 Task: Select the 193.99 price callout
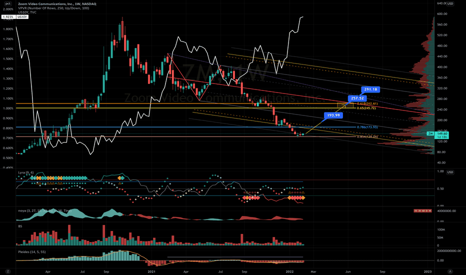[x=333, y=115]
